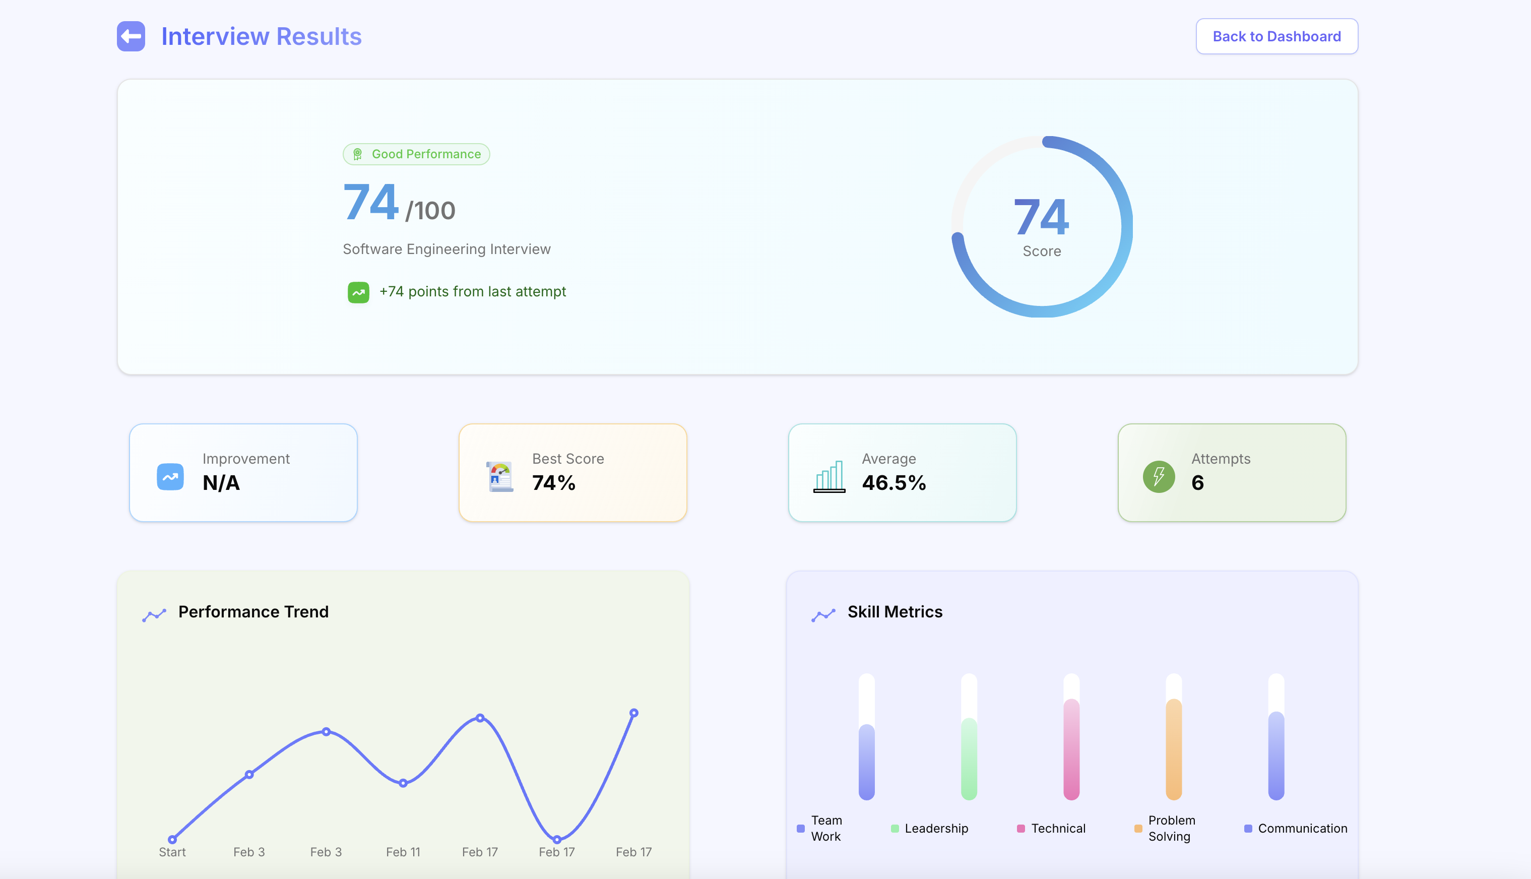Open the Good Performance badge

[416, 154]
